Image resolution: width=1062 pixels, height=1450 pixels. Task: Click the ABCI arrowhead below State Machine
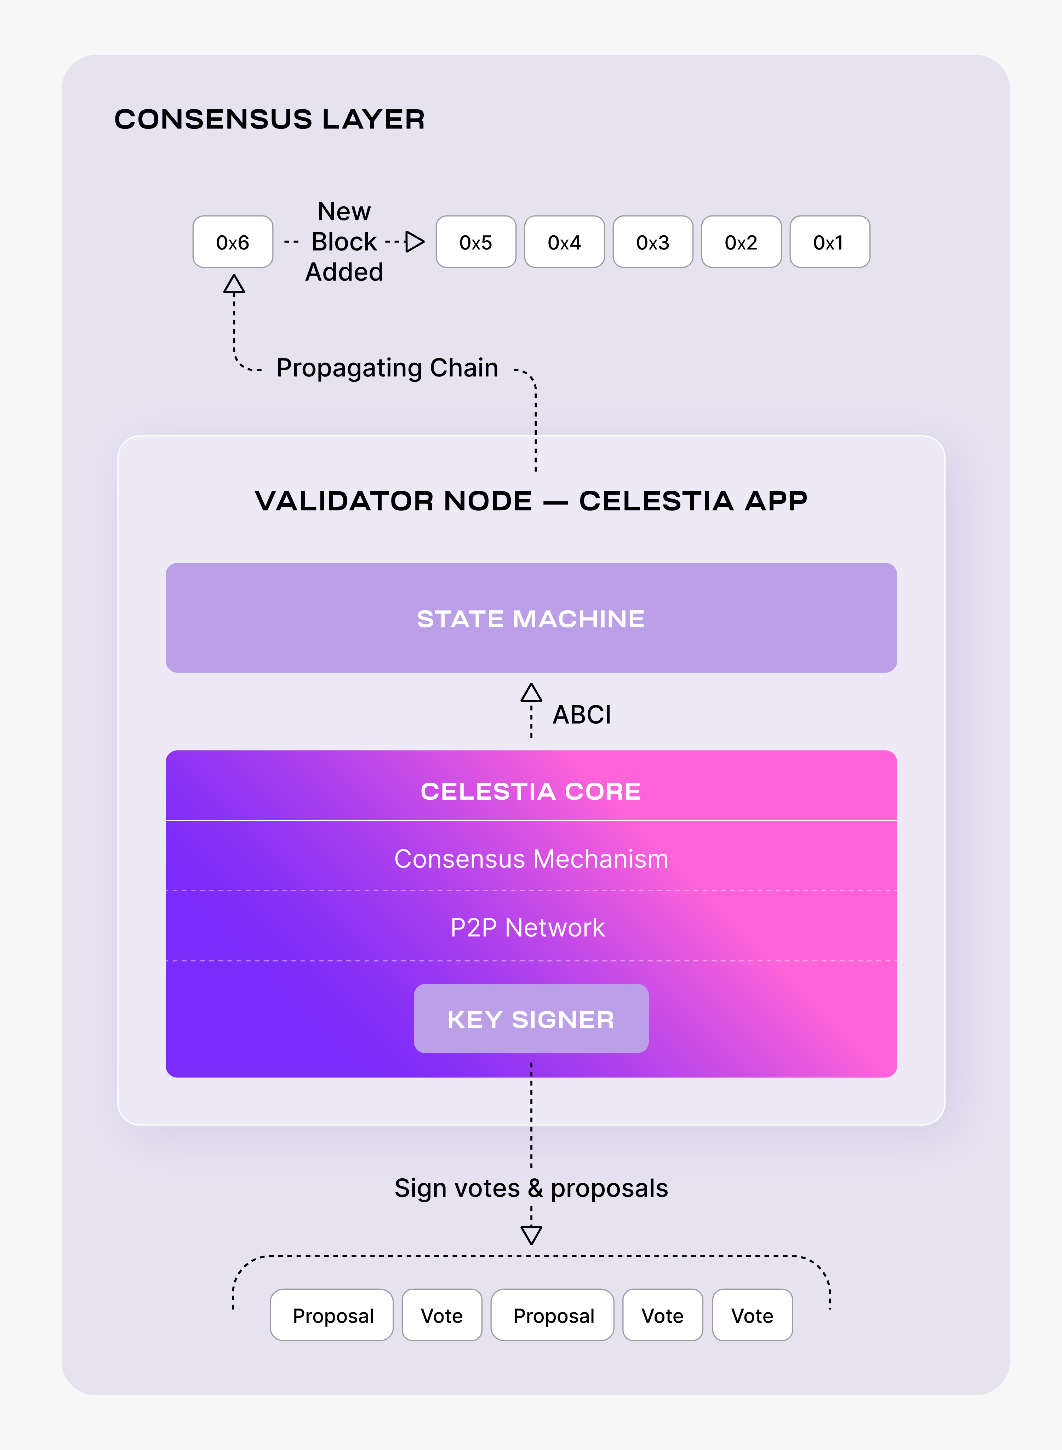(x=531, y=692)
